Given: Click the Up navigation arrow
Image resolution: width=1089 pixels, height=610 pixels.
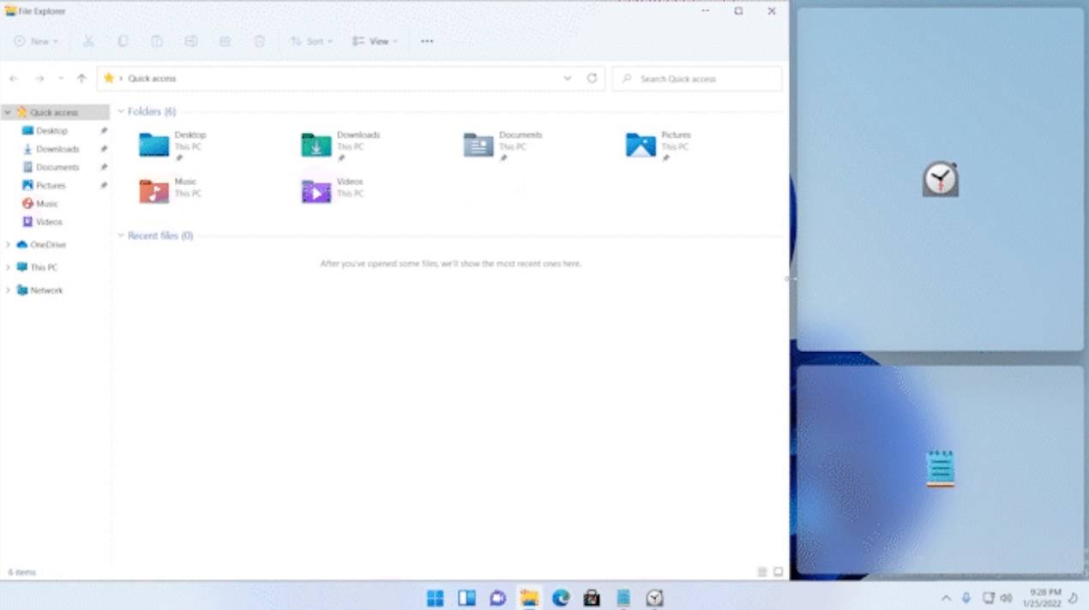Looking at the screenshot, I should pos(81,78).
